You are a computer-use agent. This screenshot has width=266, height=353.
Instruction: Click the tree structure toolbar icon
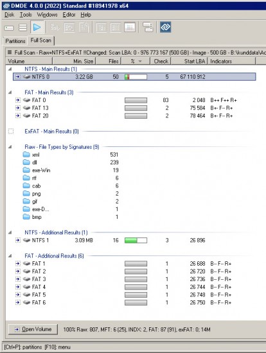[148, 27]
